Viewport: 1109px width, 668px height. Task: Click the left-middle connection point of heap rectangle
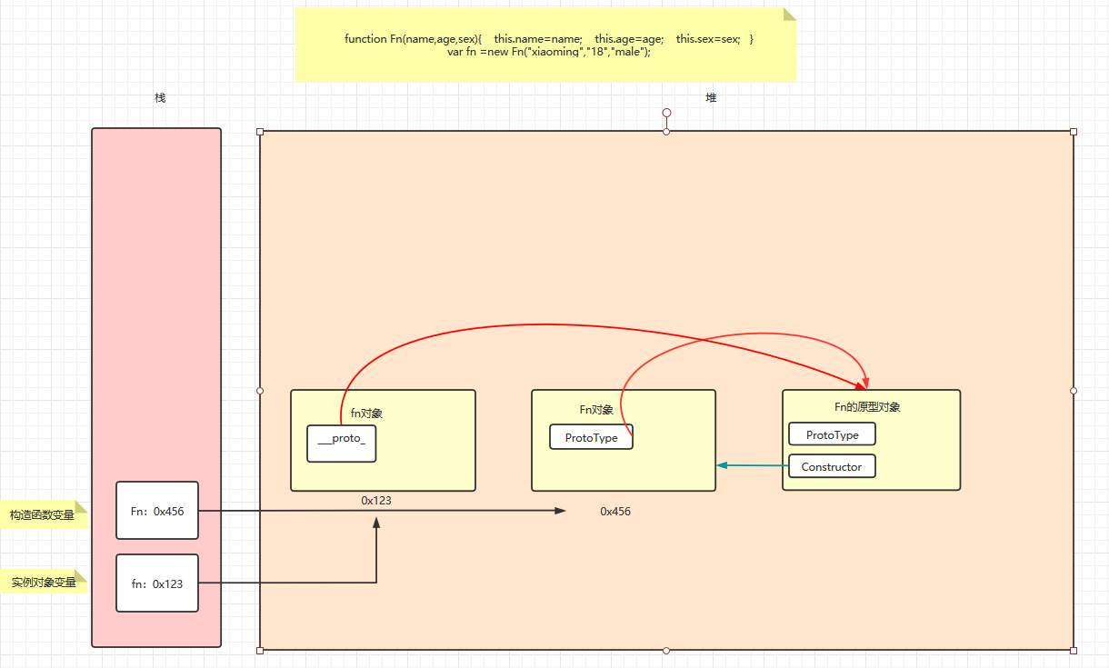(x=260, y=391)
